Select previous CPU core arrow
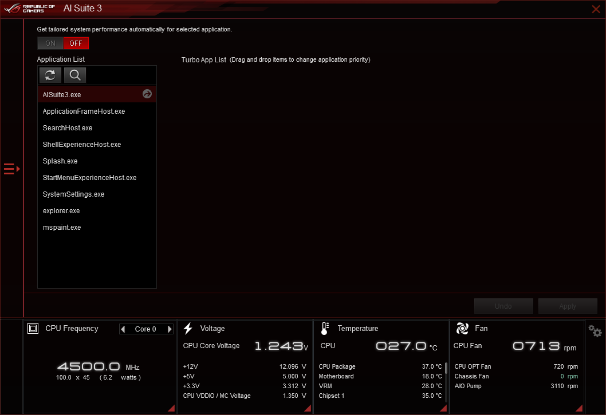The height and width of the screenshot is (415, 606). (123, 329)
